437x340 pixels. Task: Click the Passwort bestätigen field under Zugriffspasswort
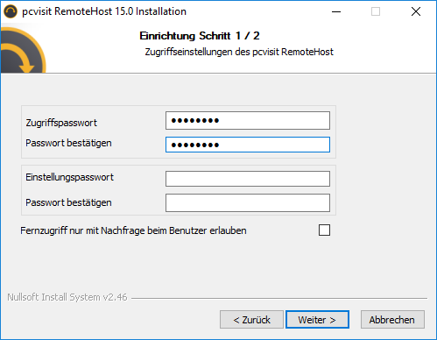click(x=248, y=145)
